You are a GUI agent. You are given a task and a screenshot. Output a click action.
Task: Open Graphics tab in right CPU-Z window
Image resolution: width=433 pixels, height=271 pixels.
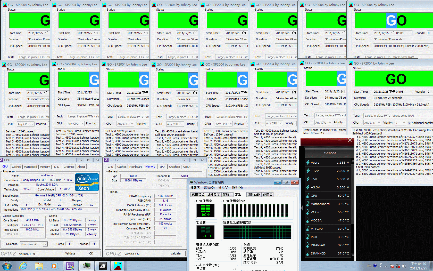click(x=174, y=167)
